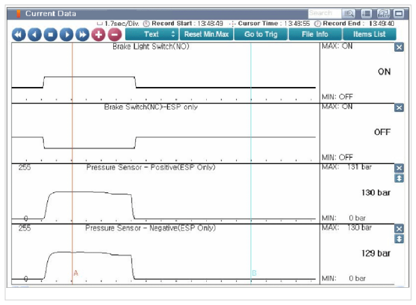Remove the Brake Switch(NC)-ESP only graph

pyautogui.click(x=399, y=108)
